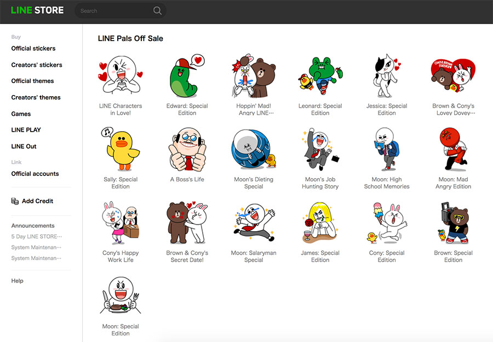The height and width of the screenshot is (342, 493).
Task: Click the search magnifier icon
Action: tap(157, 11)
